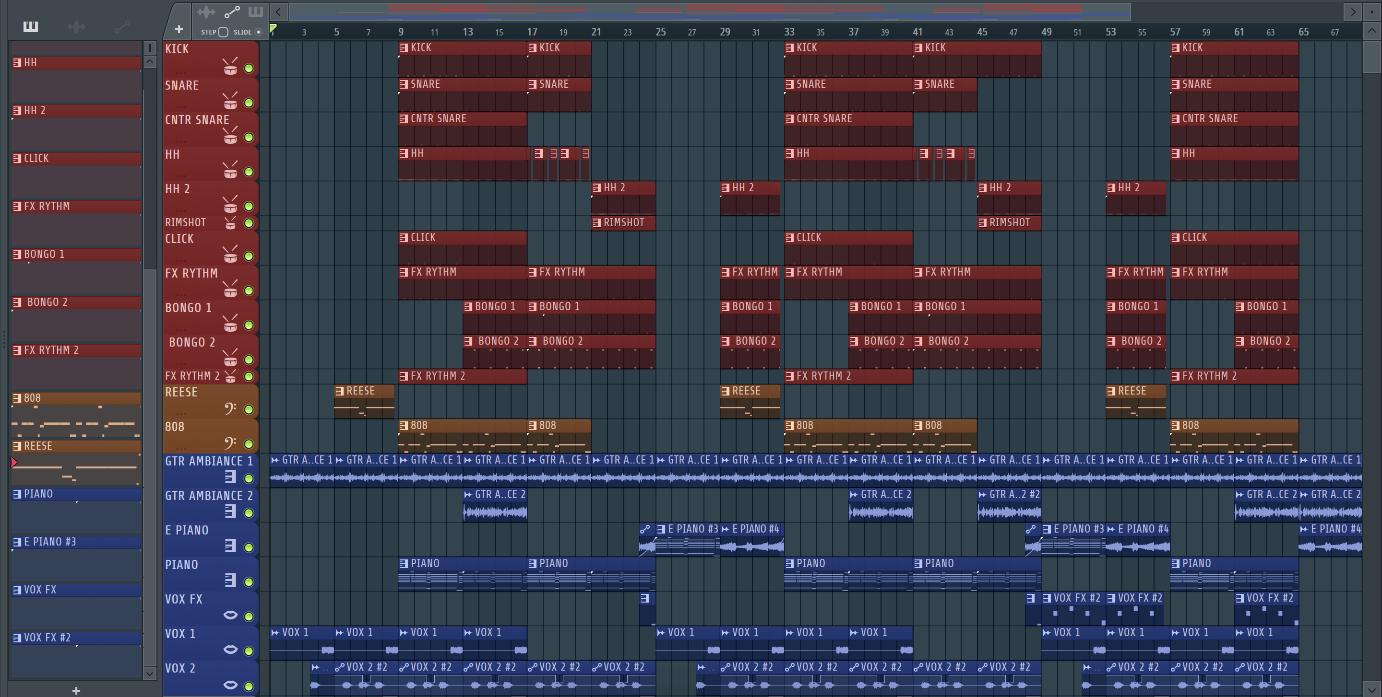Click the bass clef icon on the 808 track
The width and height of the screenshot is (1382, 697).
[230, 443]
